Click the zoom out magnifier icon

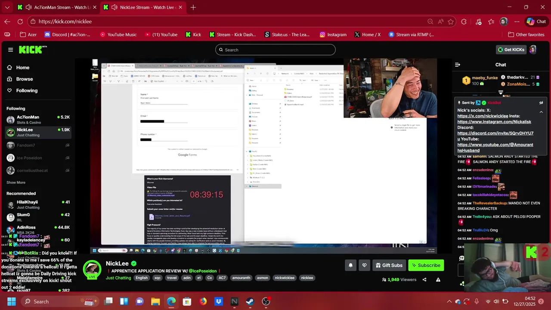(430, 22)
